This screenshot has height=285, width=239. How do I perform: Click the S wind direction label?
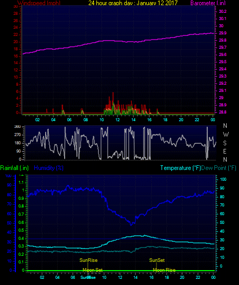click(225, 143)
